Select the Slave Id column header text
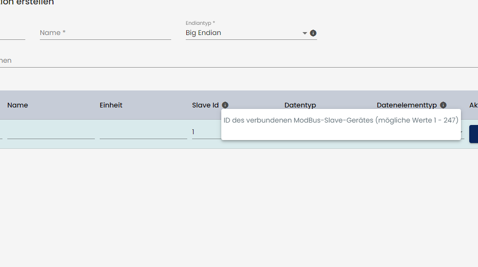Viewport: 478px width, 267px height. [x=205, y=105]
